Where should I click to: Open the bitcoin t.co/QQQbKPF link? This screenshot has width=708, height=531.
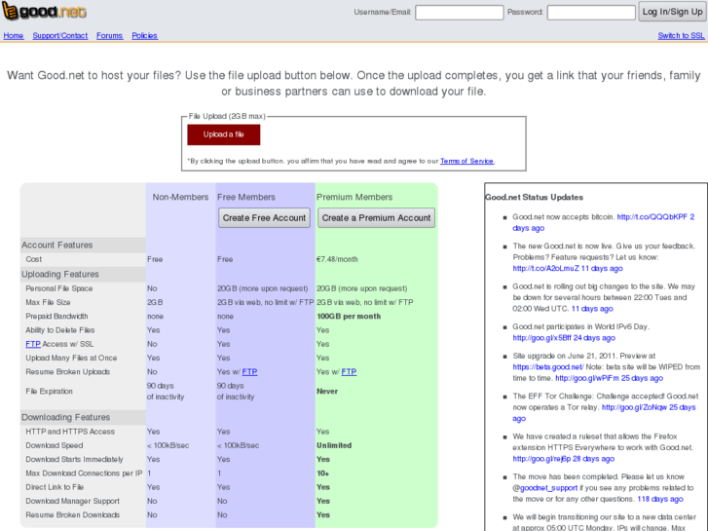tap(652, 217)
